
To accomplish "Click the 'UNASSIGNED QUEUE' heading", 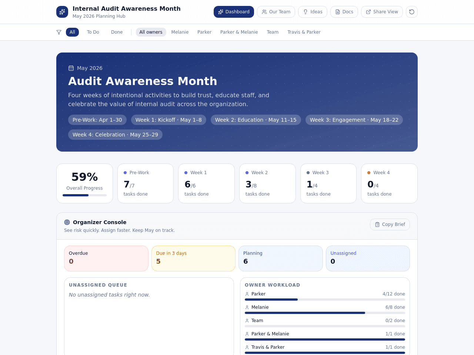I will click(x=98, y=285).
